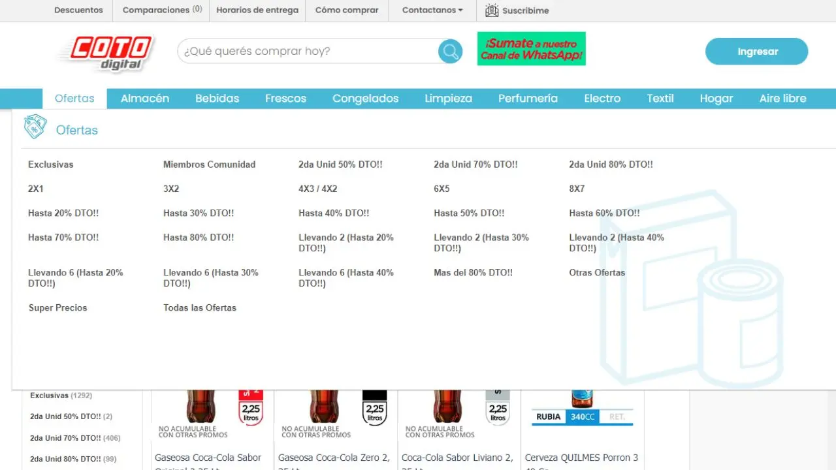Select the 4X3 / 4X2 offer
The height and width of the screenshot is (470, 836).
coord(318,189)
